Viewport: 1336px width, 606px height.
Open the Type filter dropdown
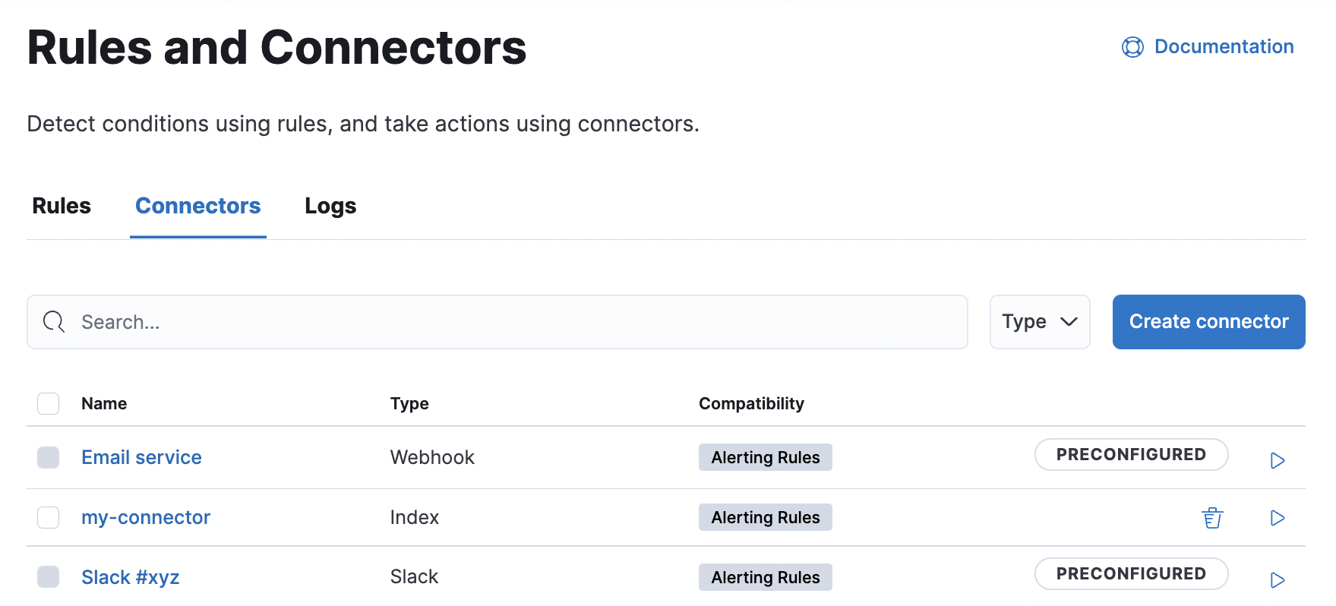click(1040, 322)
